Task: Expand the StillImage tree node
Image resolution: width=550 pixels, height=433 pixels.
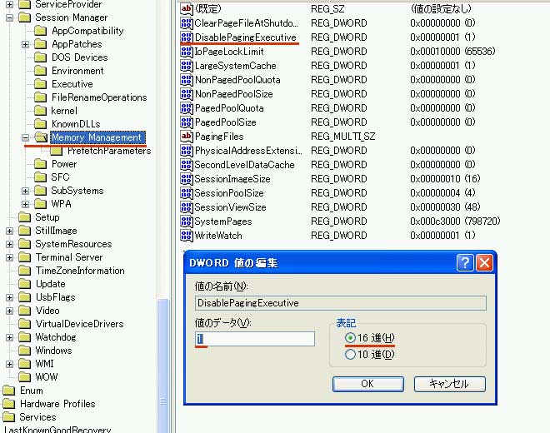Action: [9, 231]
